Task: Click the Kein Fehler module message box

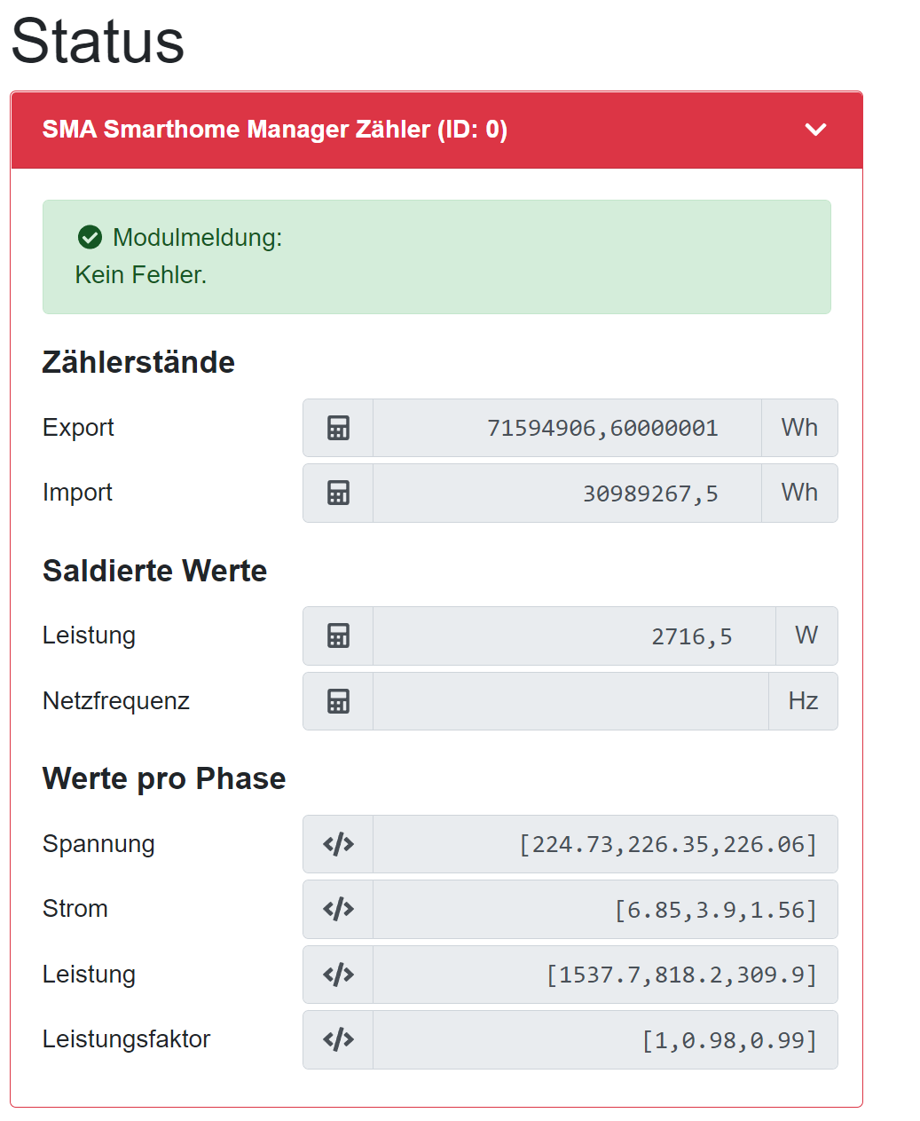Action: pyautogui.click(x=436, y=257)
